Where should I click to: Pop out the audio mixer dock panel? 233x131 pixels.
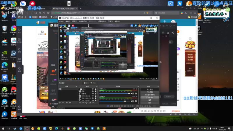pyautogui.click(x=138, y=86)
